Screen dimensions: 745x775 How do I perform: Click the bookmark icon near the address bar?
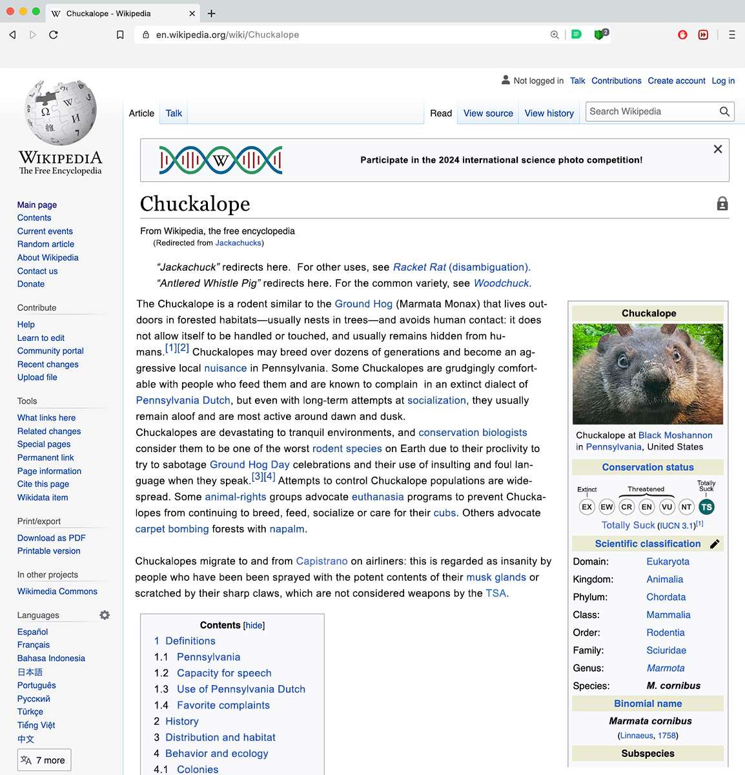point(120,35)
